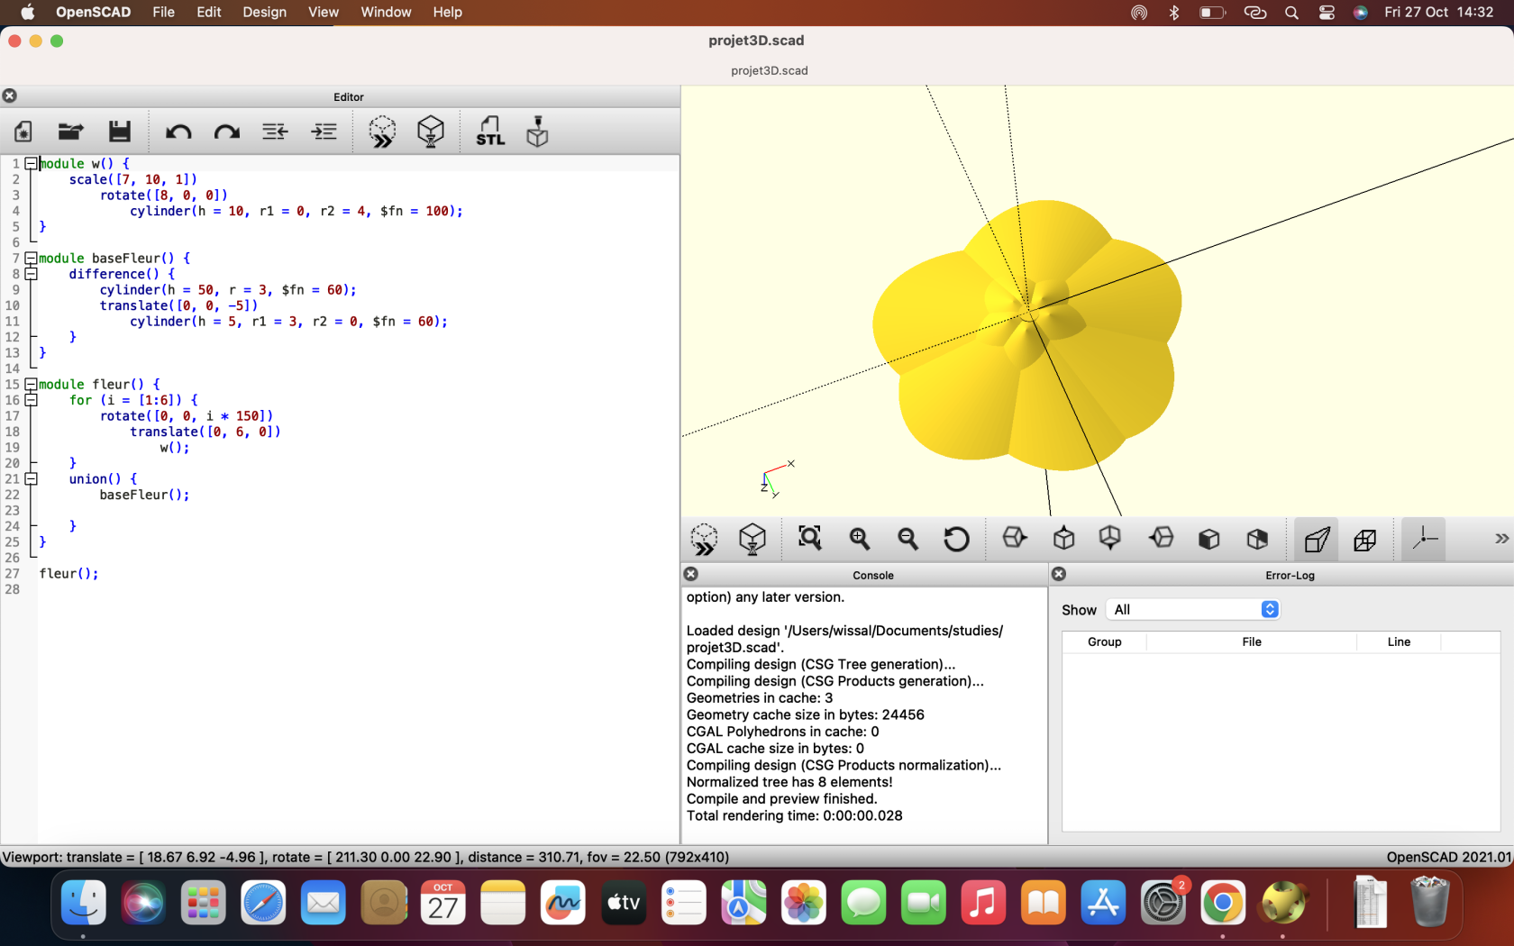Save the file with the floppy disk icon
The width and height of the screenshot is (1514, 946).
(120, 132)
